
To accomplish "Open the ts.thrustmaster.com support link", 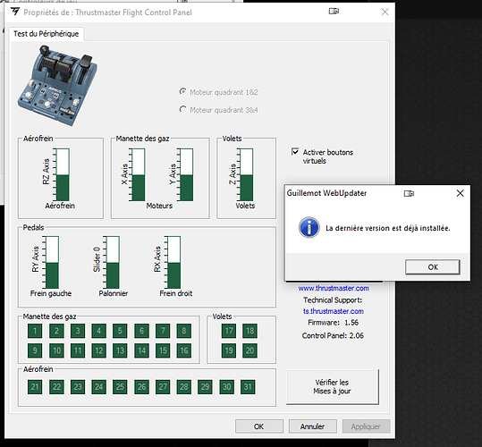I will 334,311.
